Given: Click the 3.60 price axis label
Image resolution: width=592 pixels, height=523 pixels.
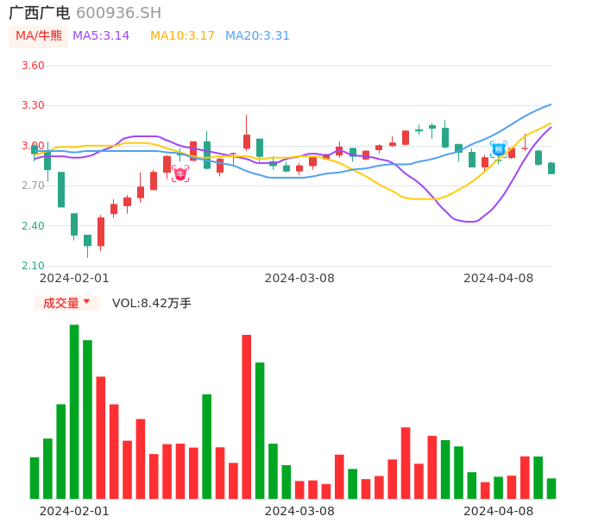Looking at the screenshot, I should click(33, 66).
